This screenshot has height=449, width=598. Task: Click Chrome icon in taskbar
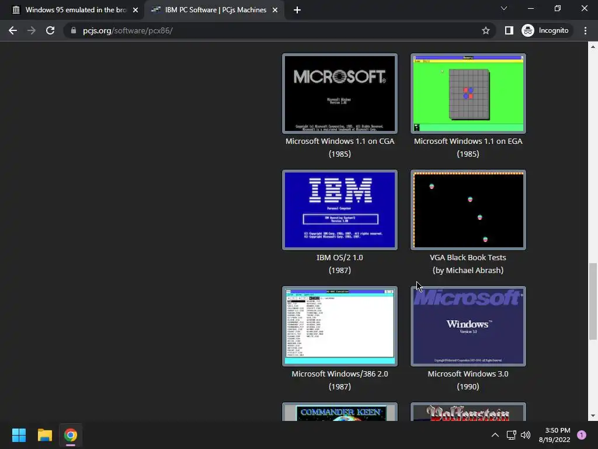tap(71, 435)
